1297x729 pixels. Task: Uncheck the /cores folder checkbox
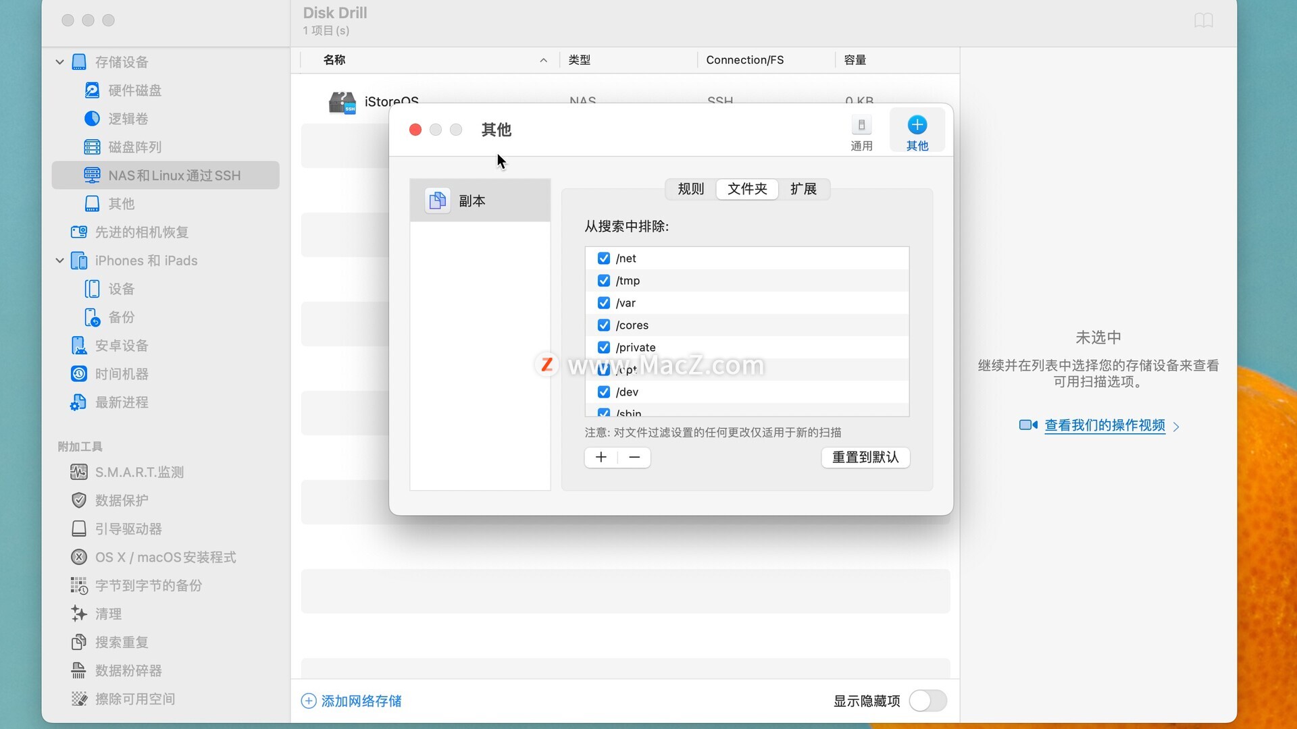pyautogui.click(x=604, y=325)
